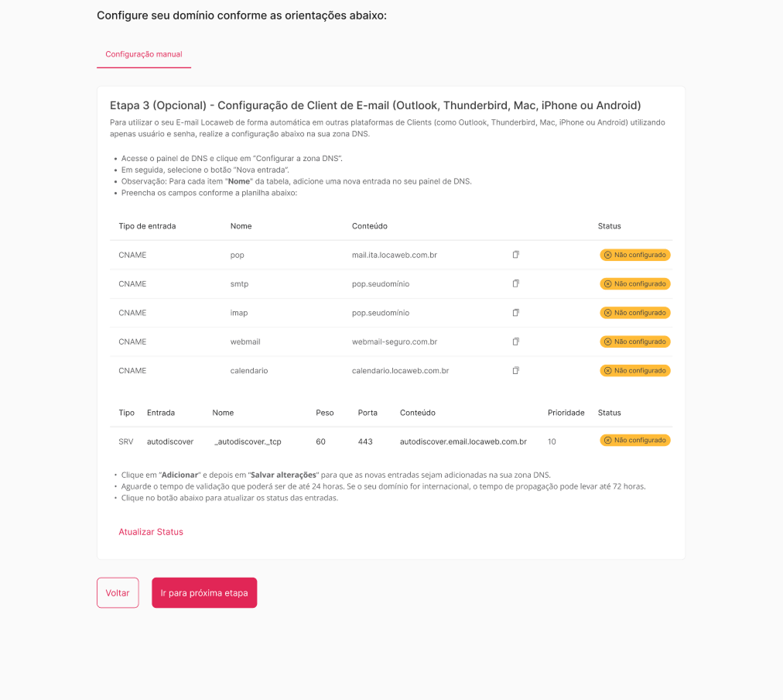Click the pop row Não configurado badge
783x700 pixels.
tap(635, 255)
